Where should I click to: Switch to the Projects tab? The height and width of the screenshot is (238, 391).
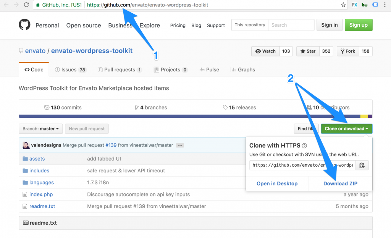click(171, 70)
